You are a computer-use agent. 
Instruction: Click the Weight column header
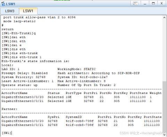point(156,93)
